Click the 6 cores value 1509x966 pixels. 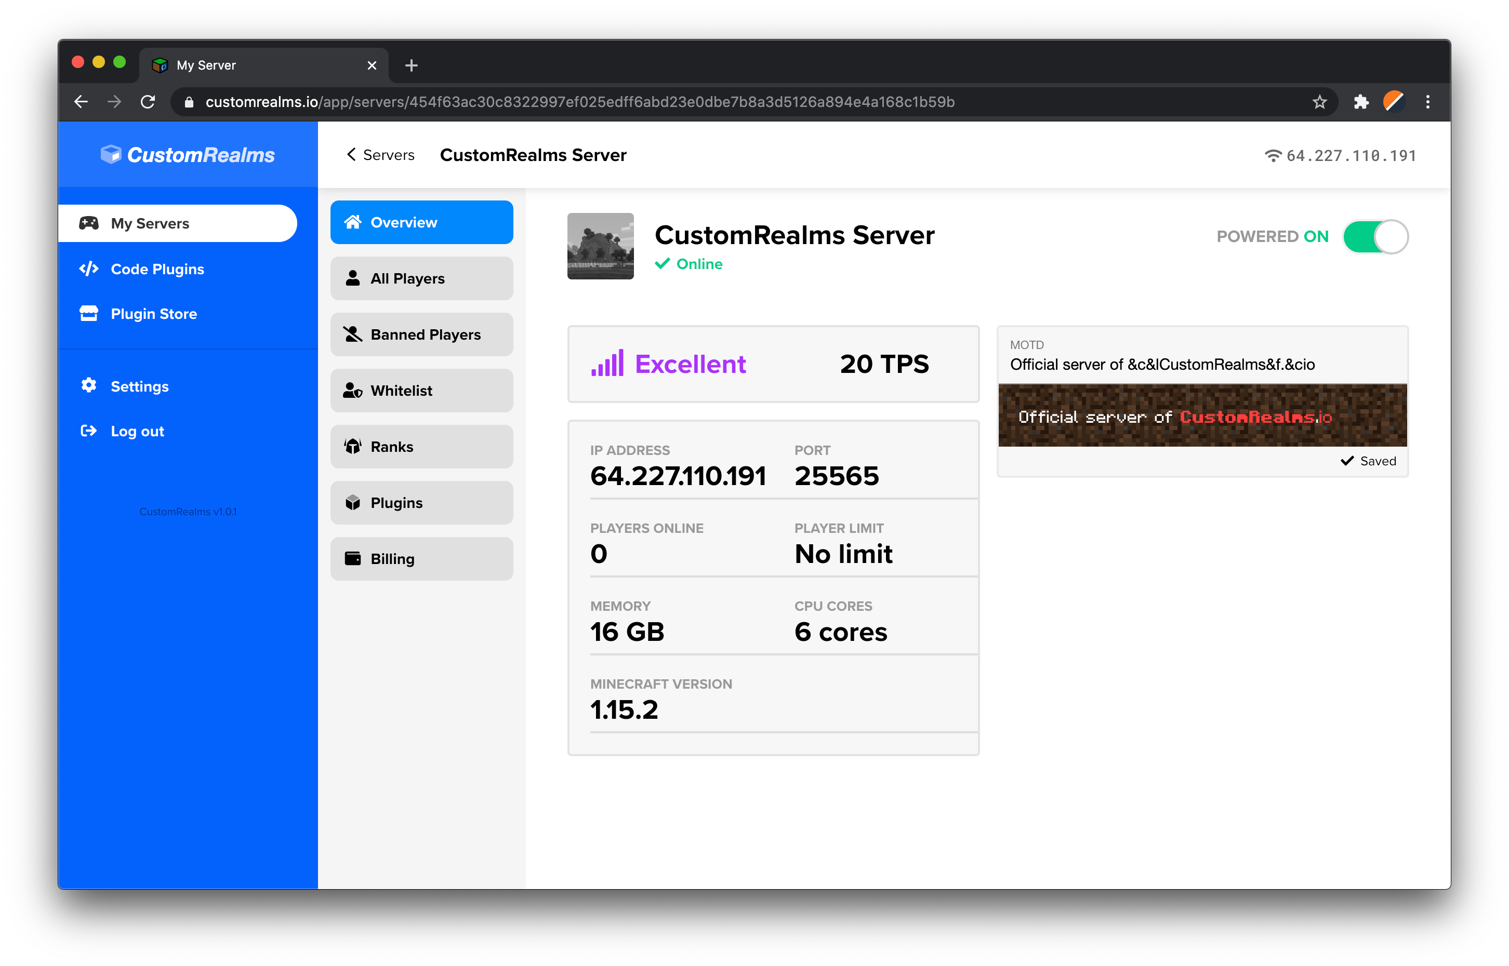coord(840,632)
